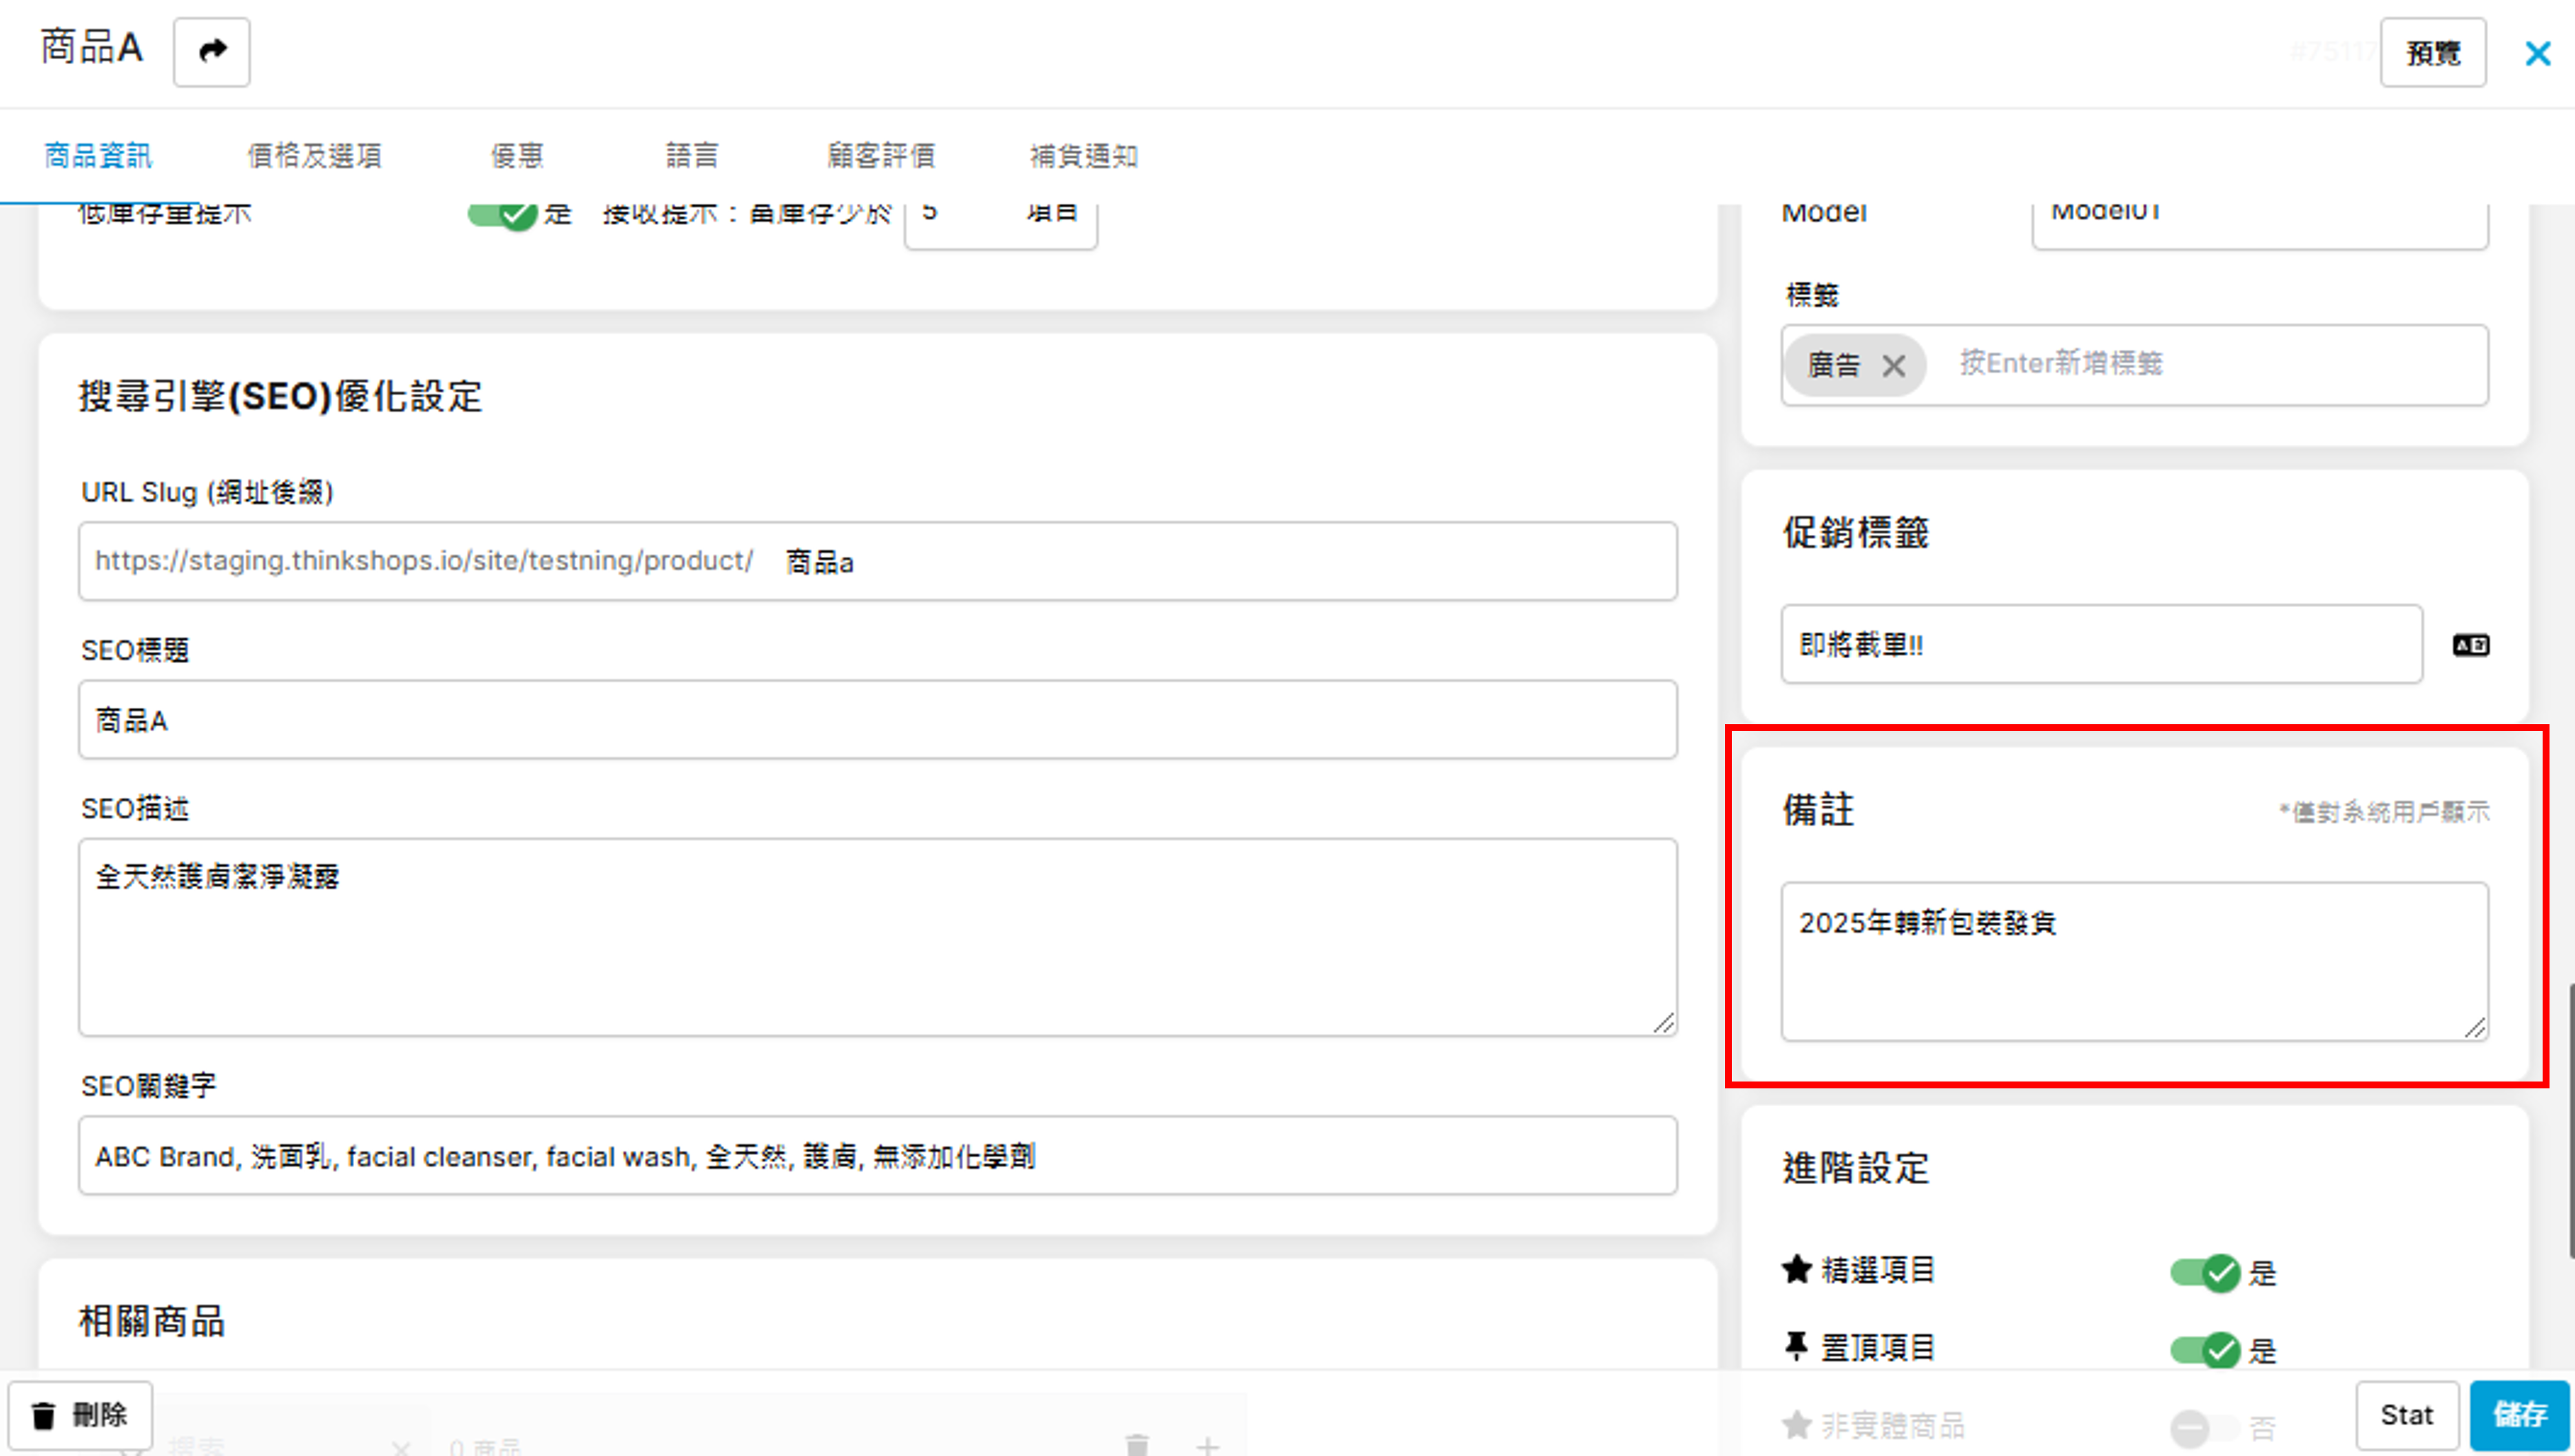The image size is (2575, 1456).
Task: Click the trash icon in related products row
Action: [x=1137, y=1444]
